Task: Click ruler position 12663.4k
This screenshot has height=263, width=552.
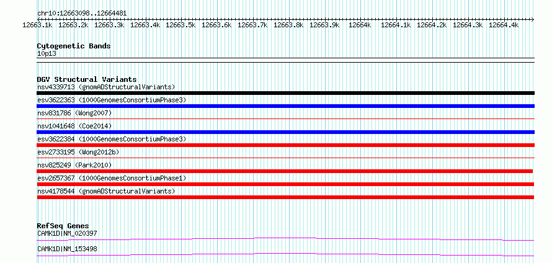Action: click(x=145, y=25)
